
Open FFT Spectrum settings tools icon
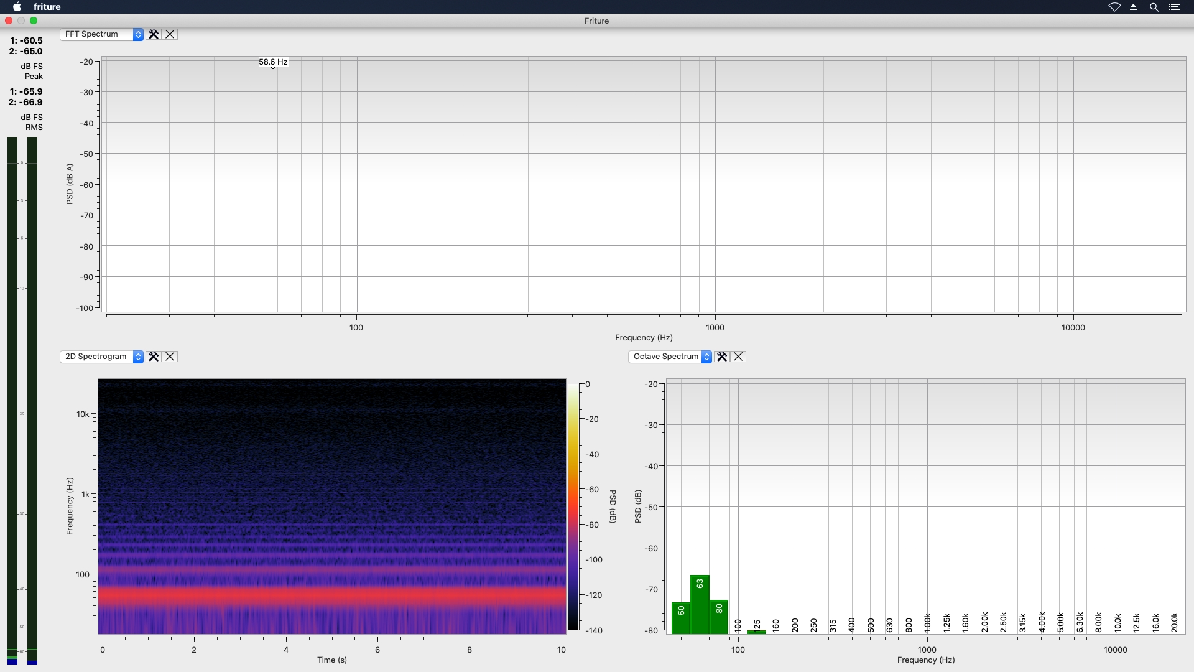[x=153, y=34]
